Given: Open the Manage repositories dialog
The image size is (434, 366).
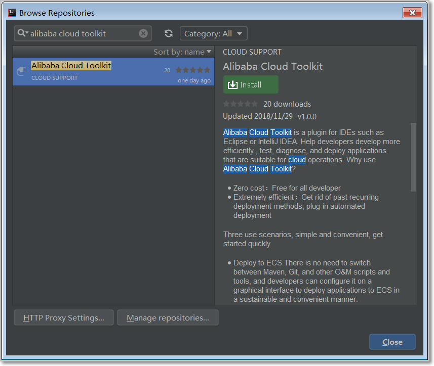Looking at the screenshot, I should (x=168, y=317).
